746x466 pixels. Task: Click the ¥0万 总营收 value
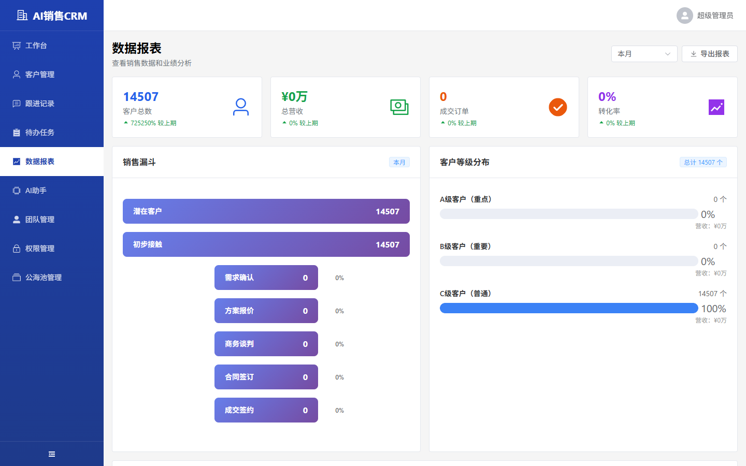point(294,97)
